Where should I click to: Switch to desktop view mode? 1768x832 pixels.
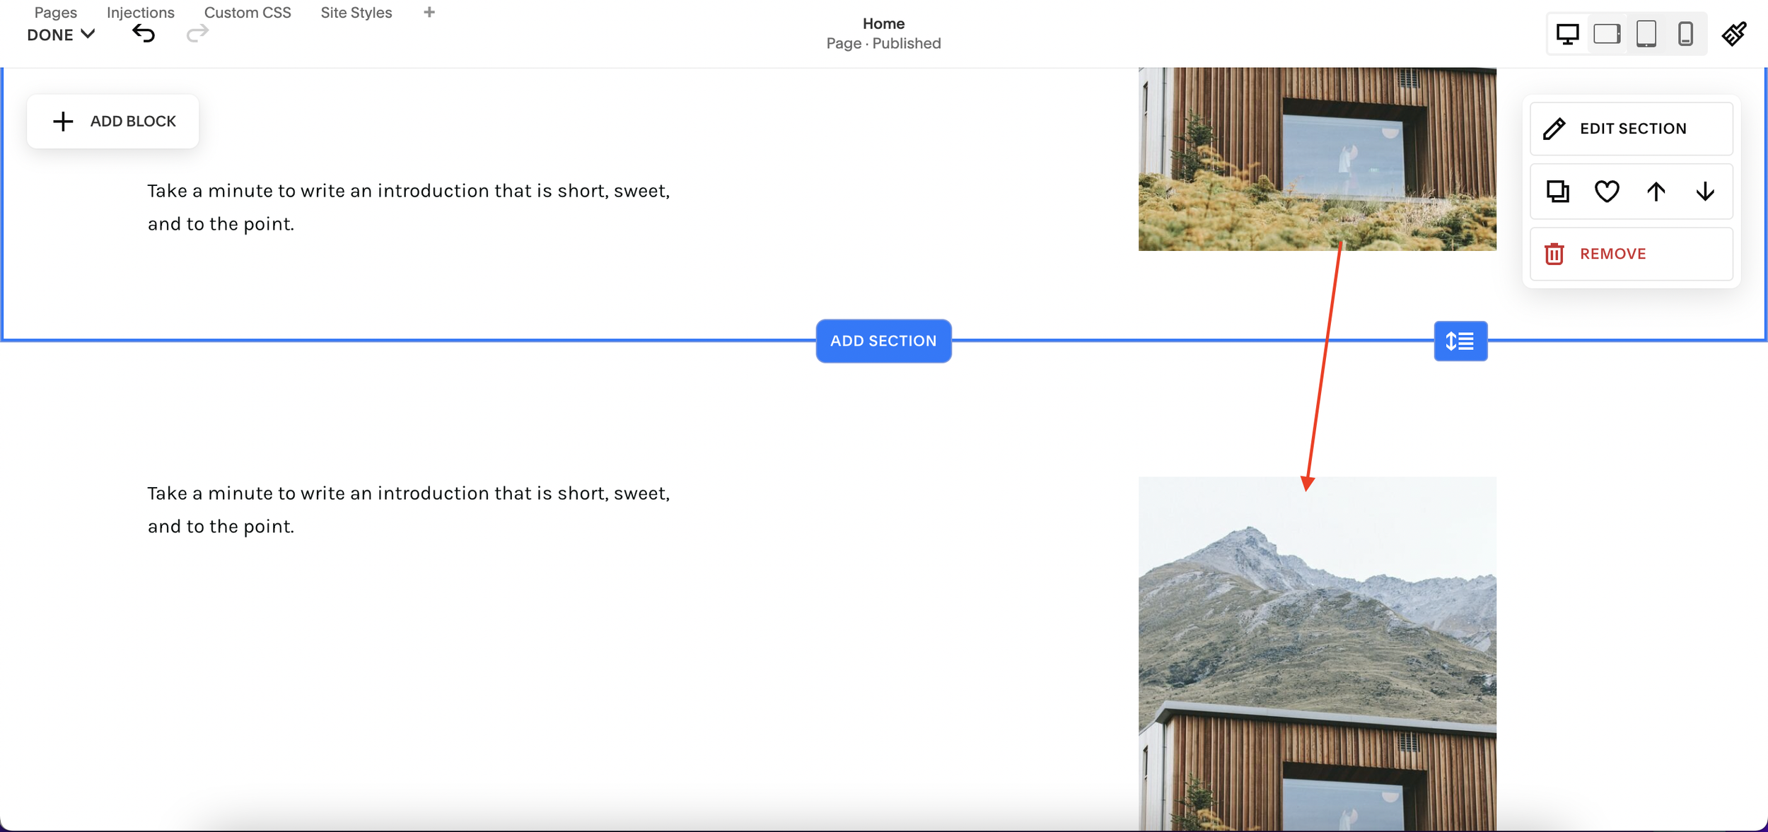point(1567,34)
